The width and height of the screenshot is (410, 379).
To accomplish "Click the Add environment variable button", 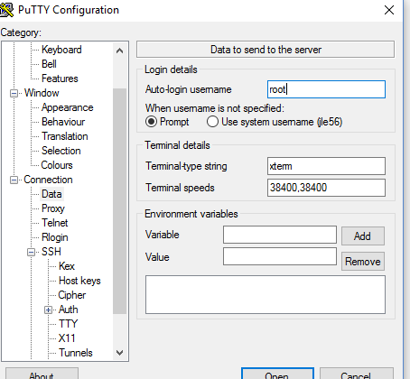I will (363, 236).
